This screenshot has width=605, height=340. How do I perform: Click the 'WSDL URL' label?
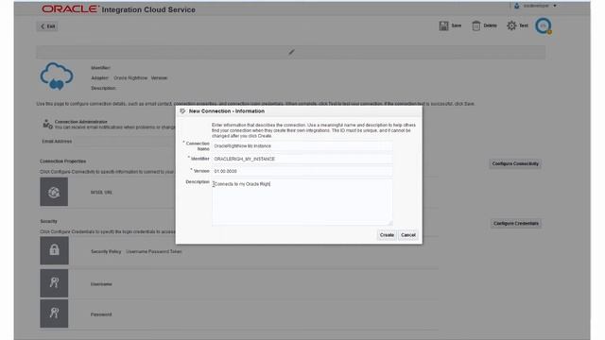(x=101, y=193)
